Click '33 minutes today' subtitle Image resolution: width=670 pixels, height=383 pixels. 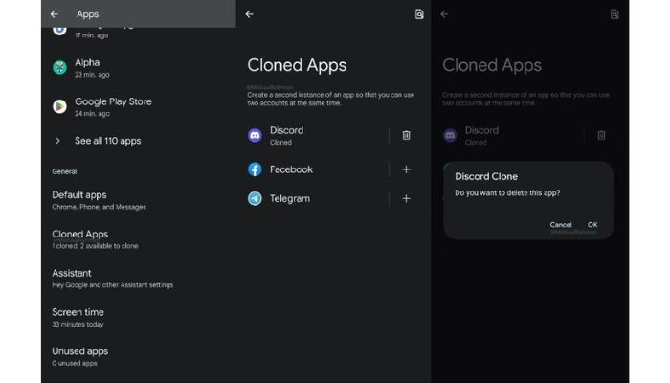(x=78, y=325)
